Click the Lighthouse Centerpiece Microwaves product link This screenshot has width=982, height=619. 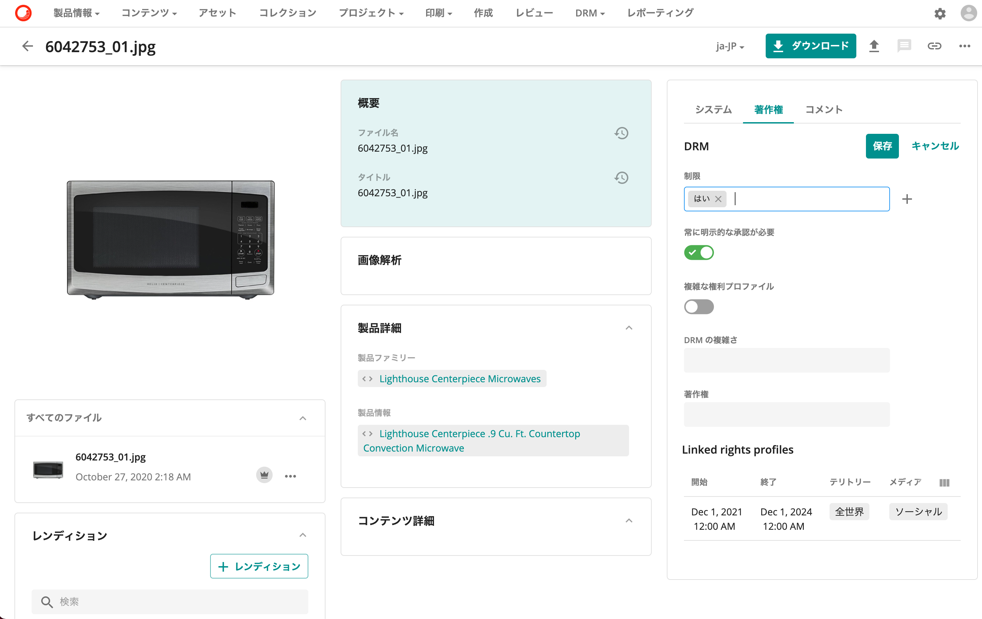460,378
